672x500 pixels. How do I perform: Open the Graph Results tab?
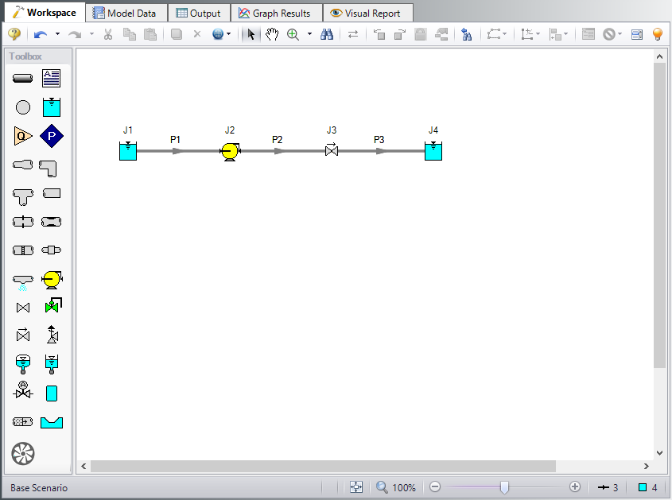[275, 12]
